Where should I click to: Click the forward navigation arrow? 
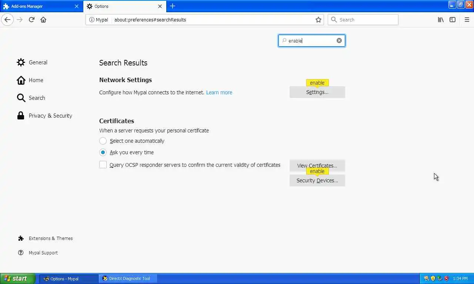click(20, 20)
